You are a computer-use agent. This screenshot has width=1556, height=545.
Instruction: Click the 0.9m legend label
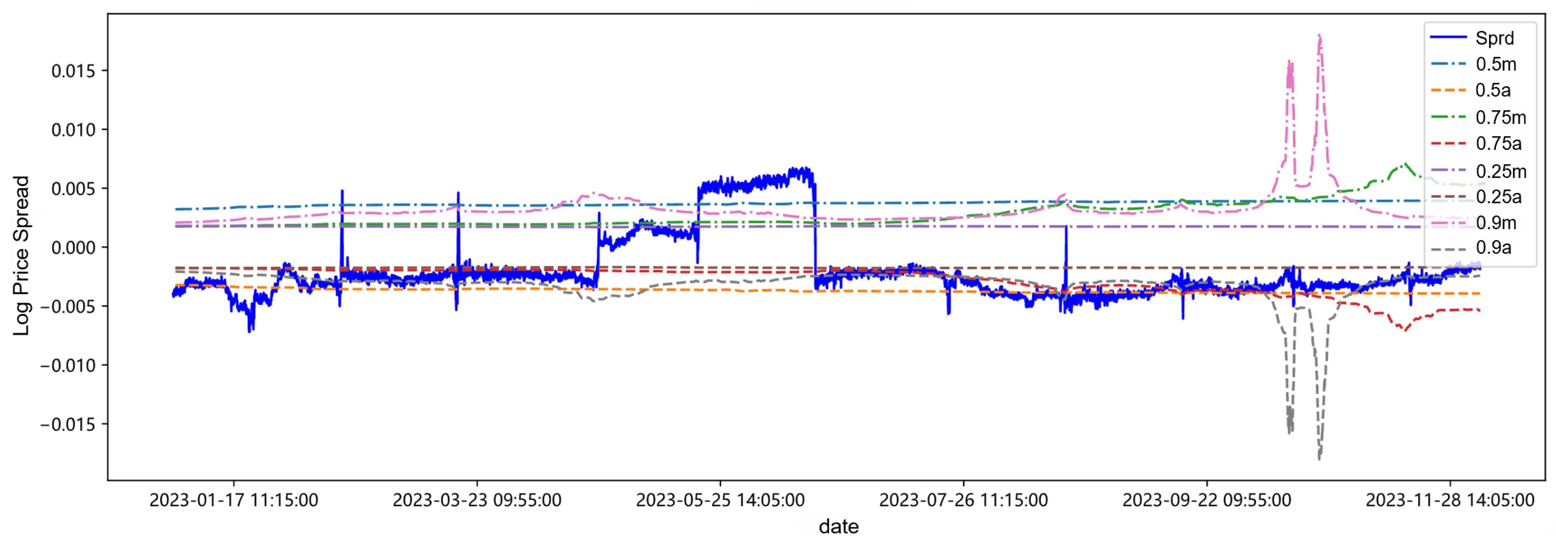[x=1496, y=222]
